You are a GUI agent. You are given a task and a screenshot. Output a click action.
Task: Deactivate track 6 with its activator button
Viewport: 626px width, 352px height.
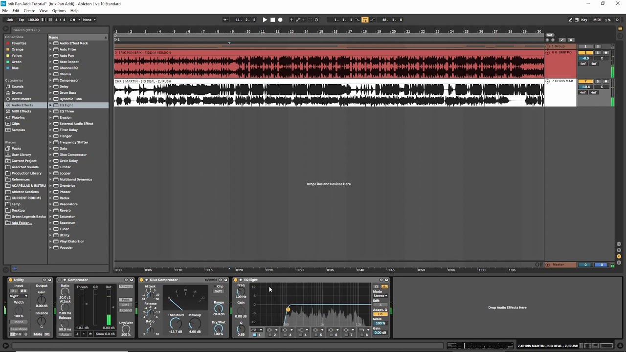(x=585, y=52)
